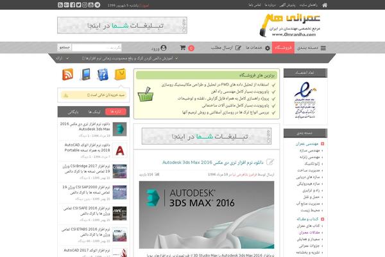Click the yellow shopping bag icon
Viewport: 385px width, 257px height.
(x=120, y=75)
